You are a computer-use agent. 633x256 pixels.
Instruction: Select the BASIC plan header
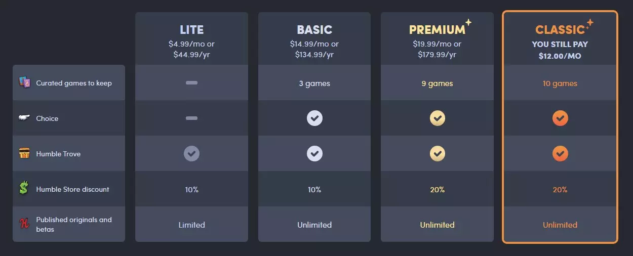tap(314, 30)
